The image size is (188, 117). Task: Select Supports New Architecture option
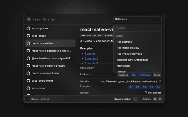132,60
